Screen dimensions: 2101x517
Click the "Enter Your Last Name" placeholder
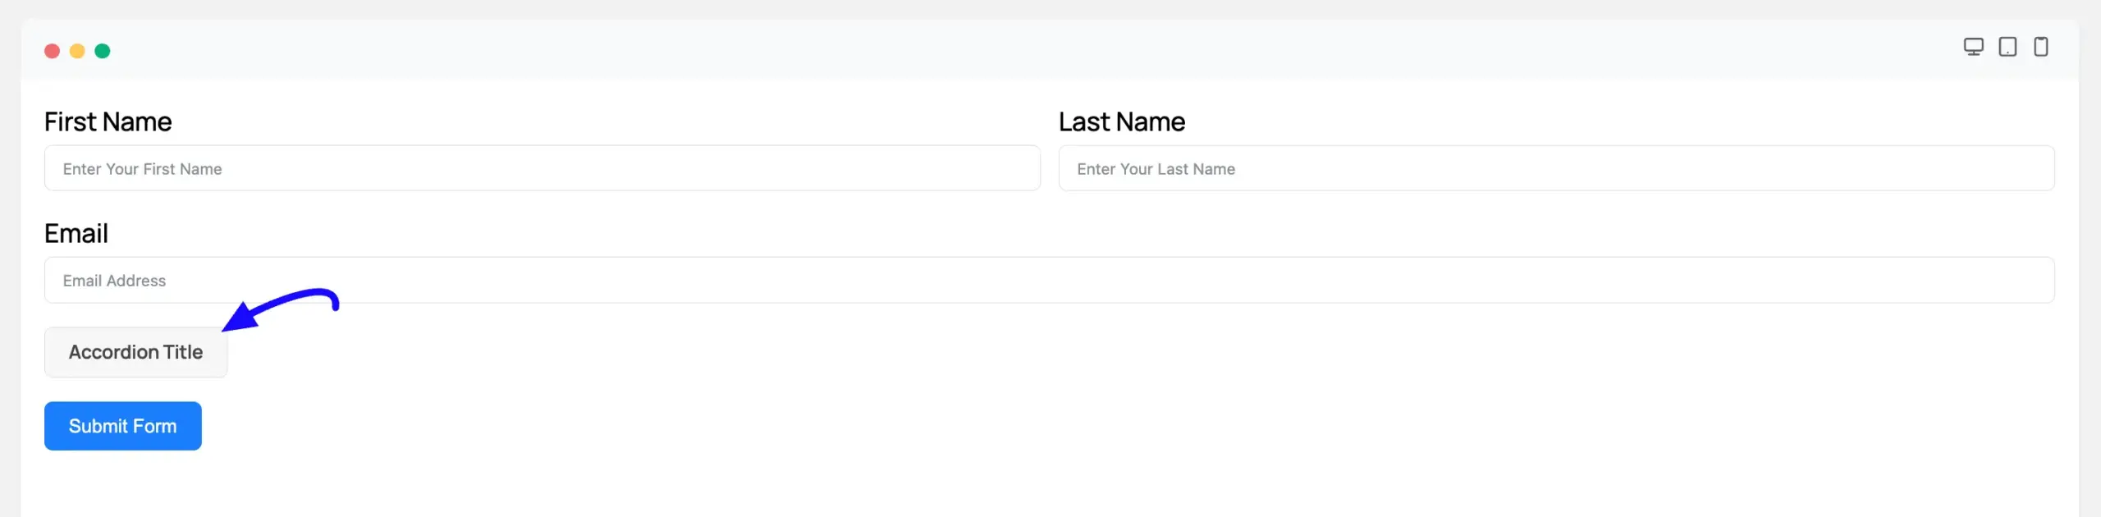click(1156, 169)
